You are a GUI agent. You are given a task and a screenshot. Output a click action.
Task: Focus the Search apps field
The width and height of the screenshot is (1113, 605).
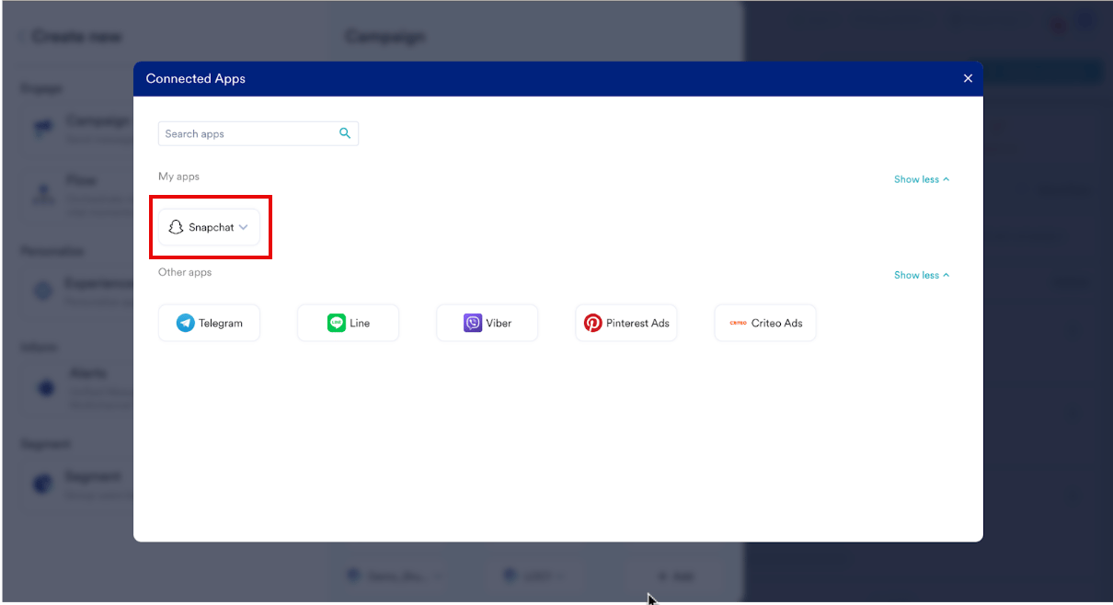click(258, 133)
